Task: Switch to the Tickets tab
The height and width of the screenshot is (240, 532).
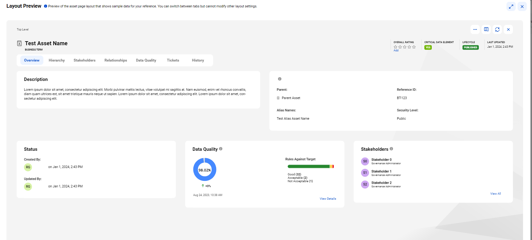Action: (x=173, y=60)
